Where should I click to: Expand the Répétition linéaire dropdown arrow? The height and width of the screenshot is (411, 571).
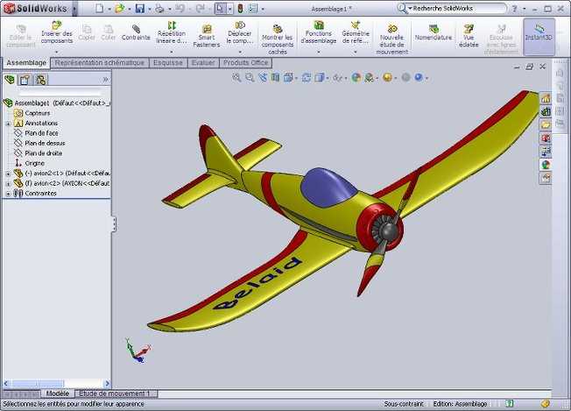[172, 52]
